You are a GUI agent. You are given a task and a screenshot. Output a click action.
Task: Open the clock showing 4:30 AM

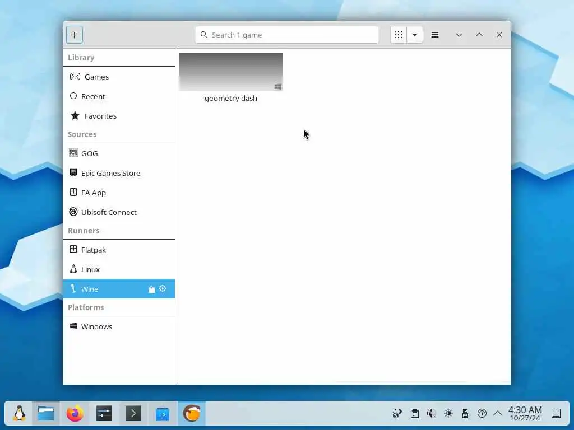click(x=525, y=414)
